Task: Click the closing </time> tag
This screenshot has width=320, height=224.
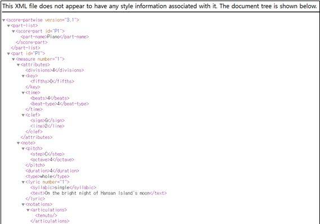Action: click(34, 109)
